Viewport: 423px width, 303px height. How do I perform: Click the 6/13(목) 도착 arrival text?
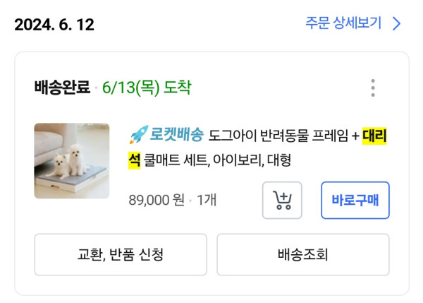tap(147, 88)
